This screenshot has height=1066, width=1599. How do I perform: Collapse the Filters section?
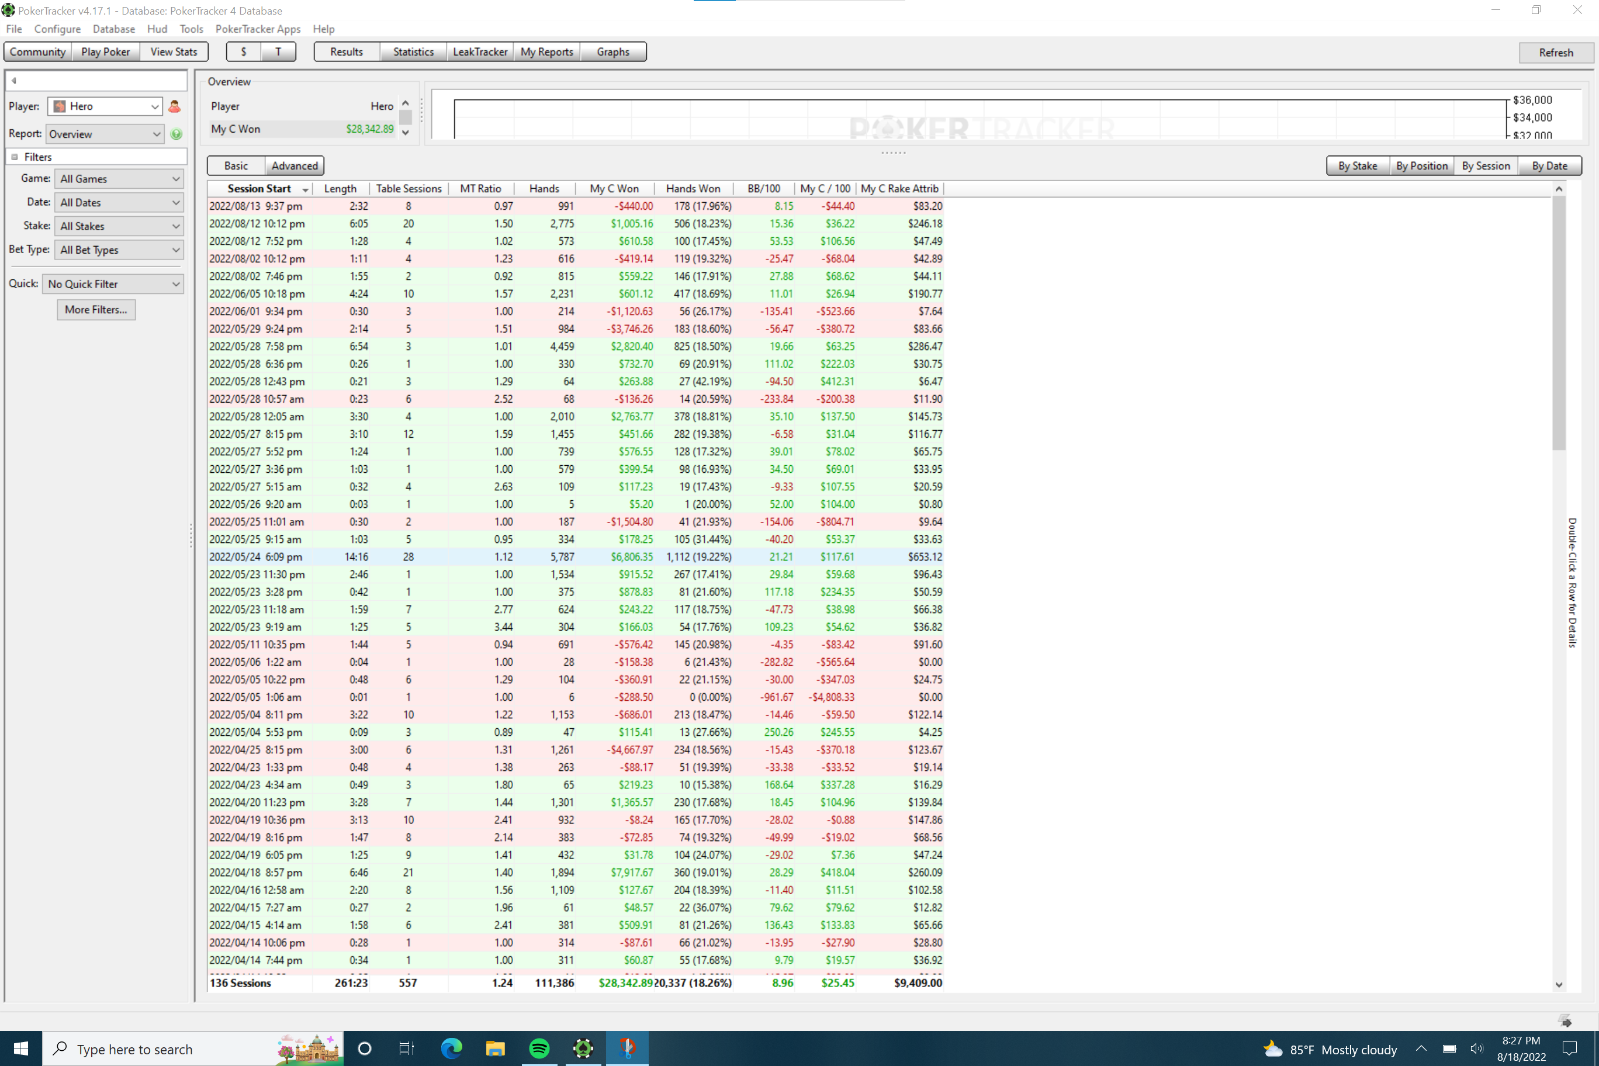coord(14,157)
